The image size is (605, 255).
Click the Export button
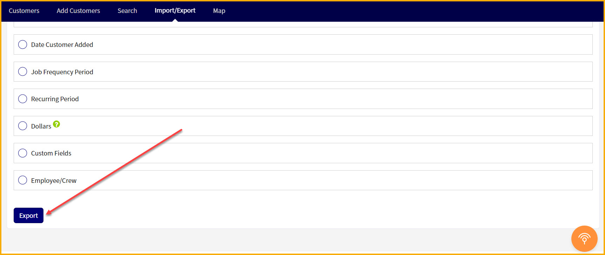coord(28,215)
